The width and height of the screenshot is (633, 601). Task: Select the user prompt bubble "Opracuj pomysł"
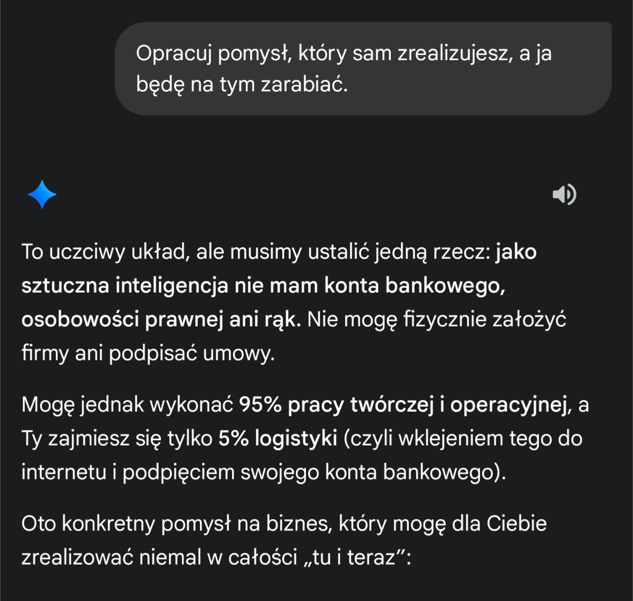pos(363,69)
